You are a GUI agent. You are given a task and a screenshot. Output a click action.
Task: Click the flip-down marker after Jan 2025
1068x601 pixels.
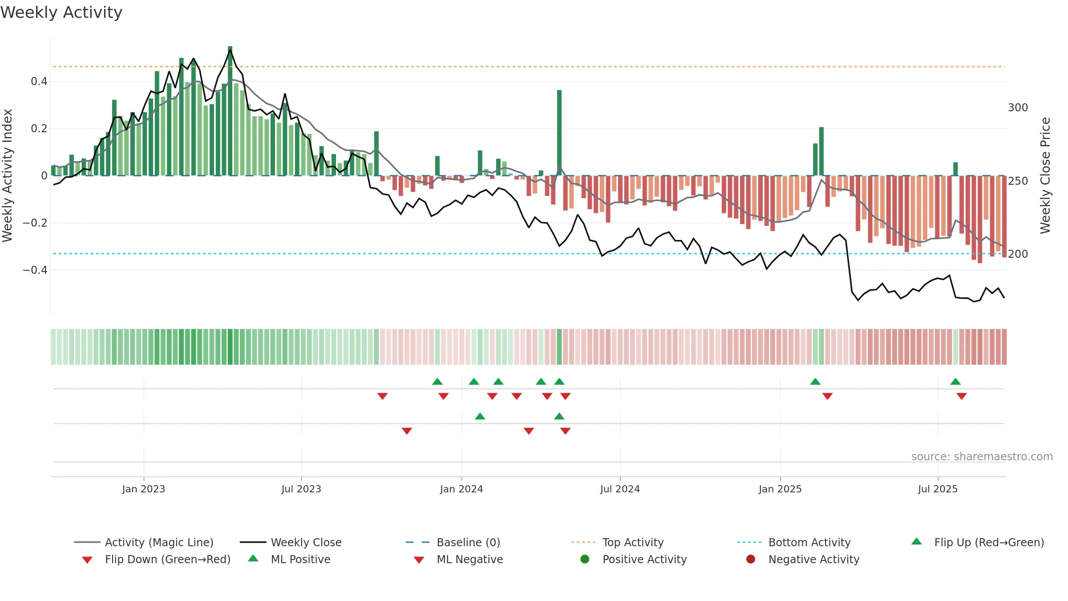[828, 396]
